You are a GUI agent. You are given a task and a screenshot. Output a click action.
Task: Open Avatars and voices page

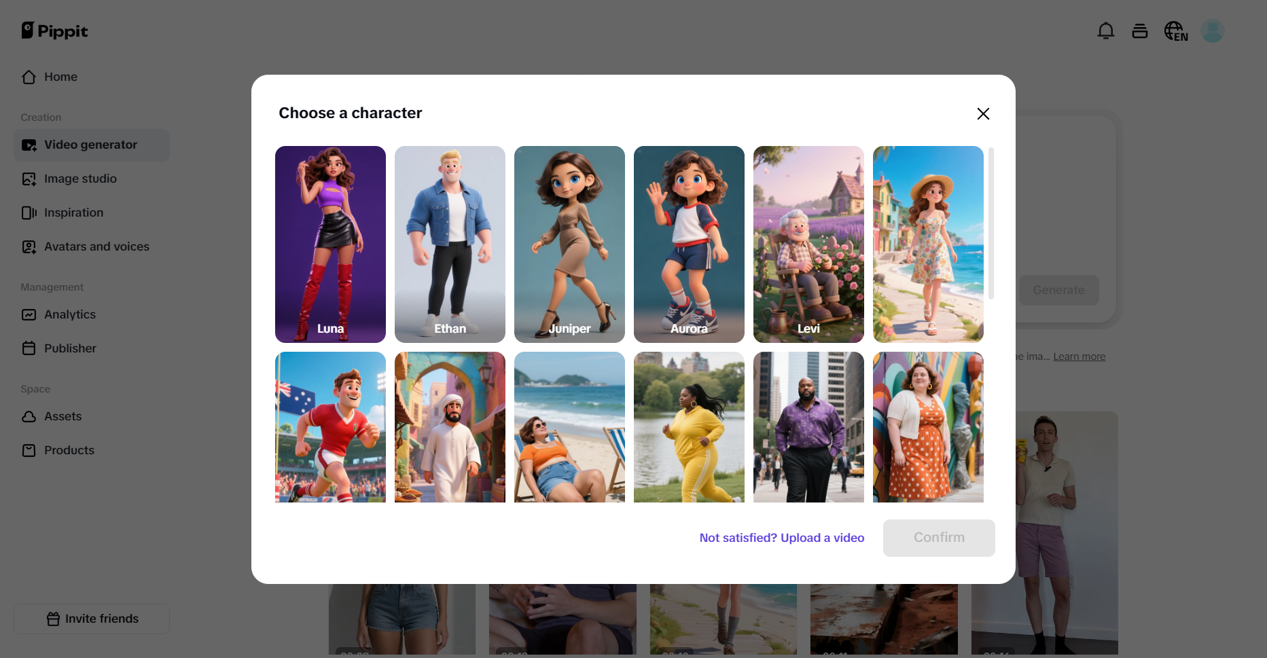coord(92,246)
